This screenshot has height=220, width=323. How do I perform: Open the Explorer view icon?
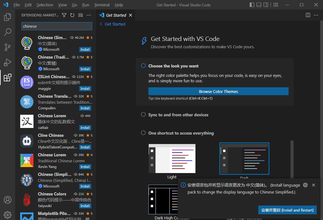8,17
